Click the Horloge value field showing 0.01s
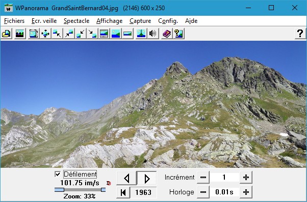This screenshot has width=307, height=202. click(x=224, y=192)
